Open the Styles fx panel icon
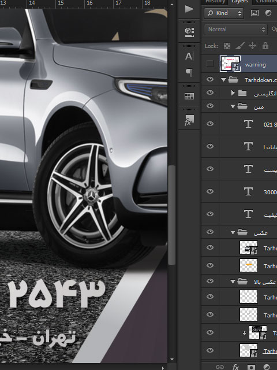Viewport: 277px width, 370px height. pos(189,120)
